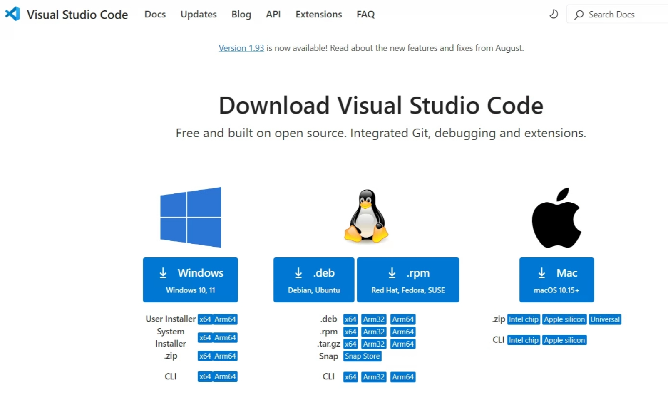Click the Apple logo image
668x401 pixels.
(x=556, y=217)
